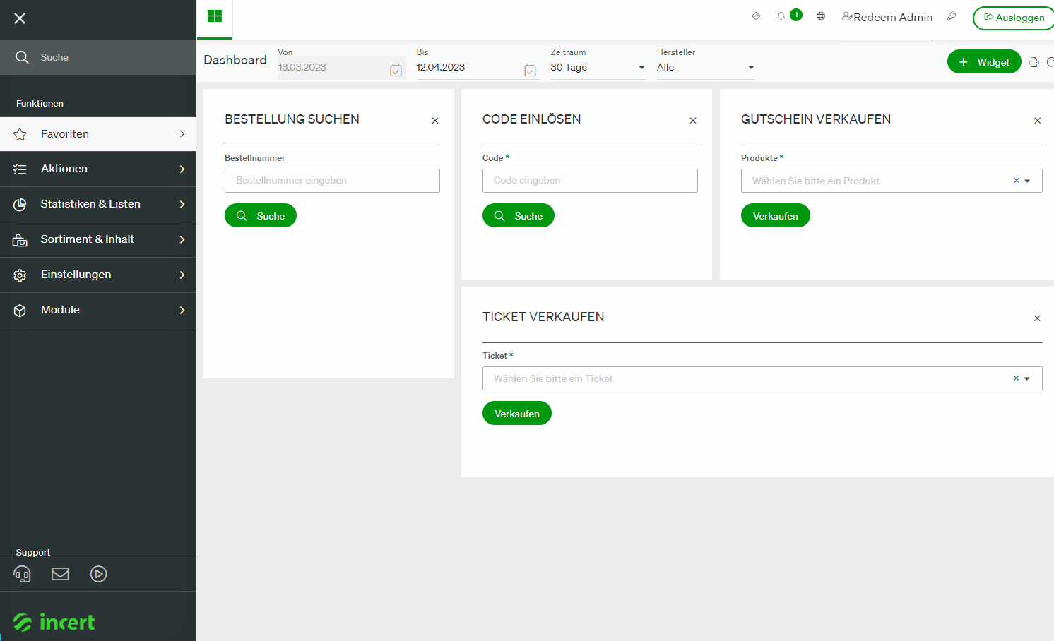Open the globe language icon
The height and width of the screenshot is (641, 1054).
pyautogui.click(x=821, y=16)
